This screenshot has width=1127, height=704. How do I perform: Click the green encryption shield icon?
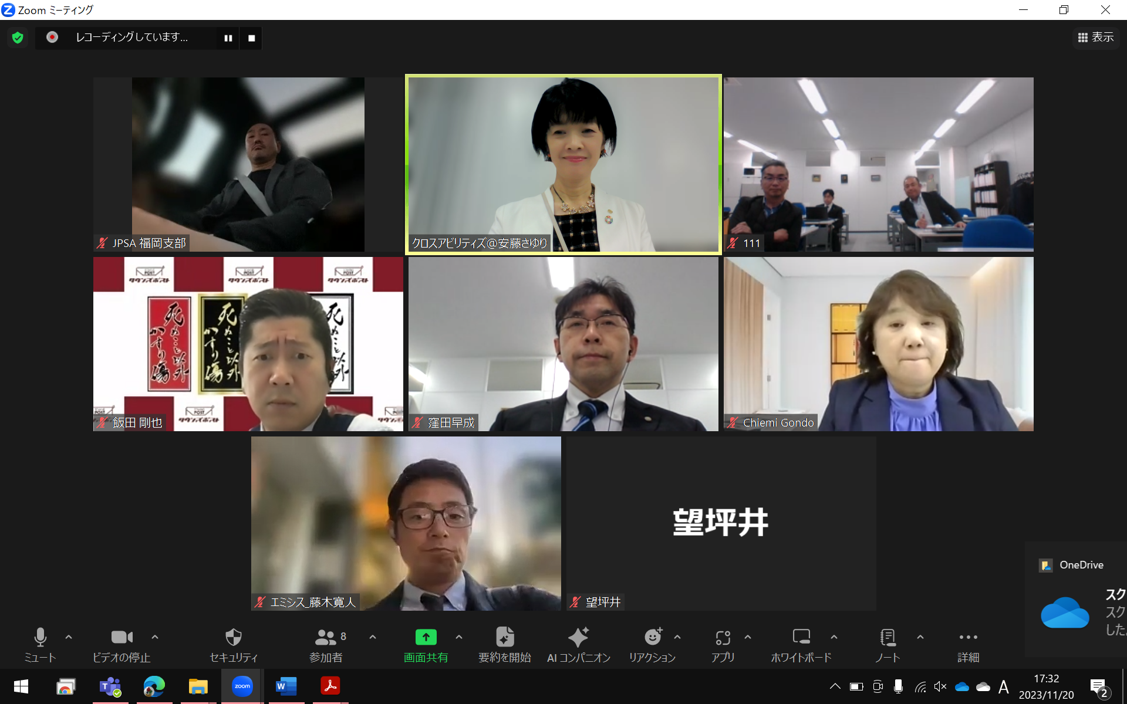click(18, 38)
